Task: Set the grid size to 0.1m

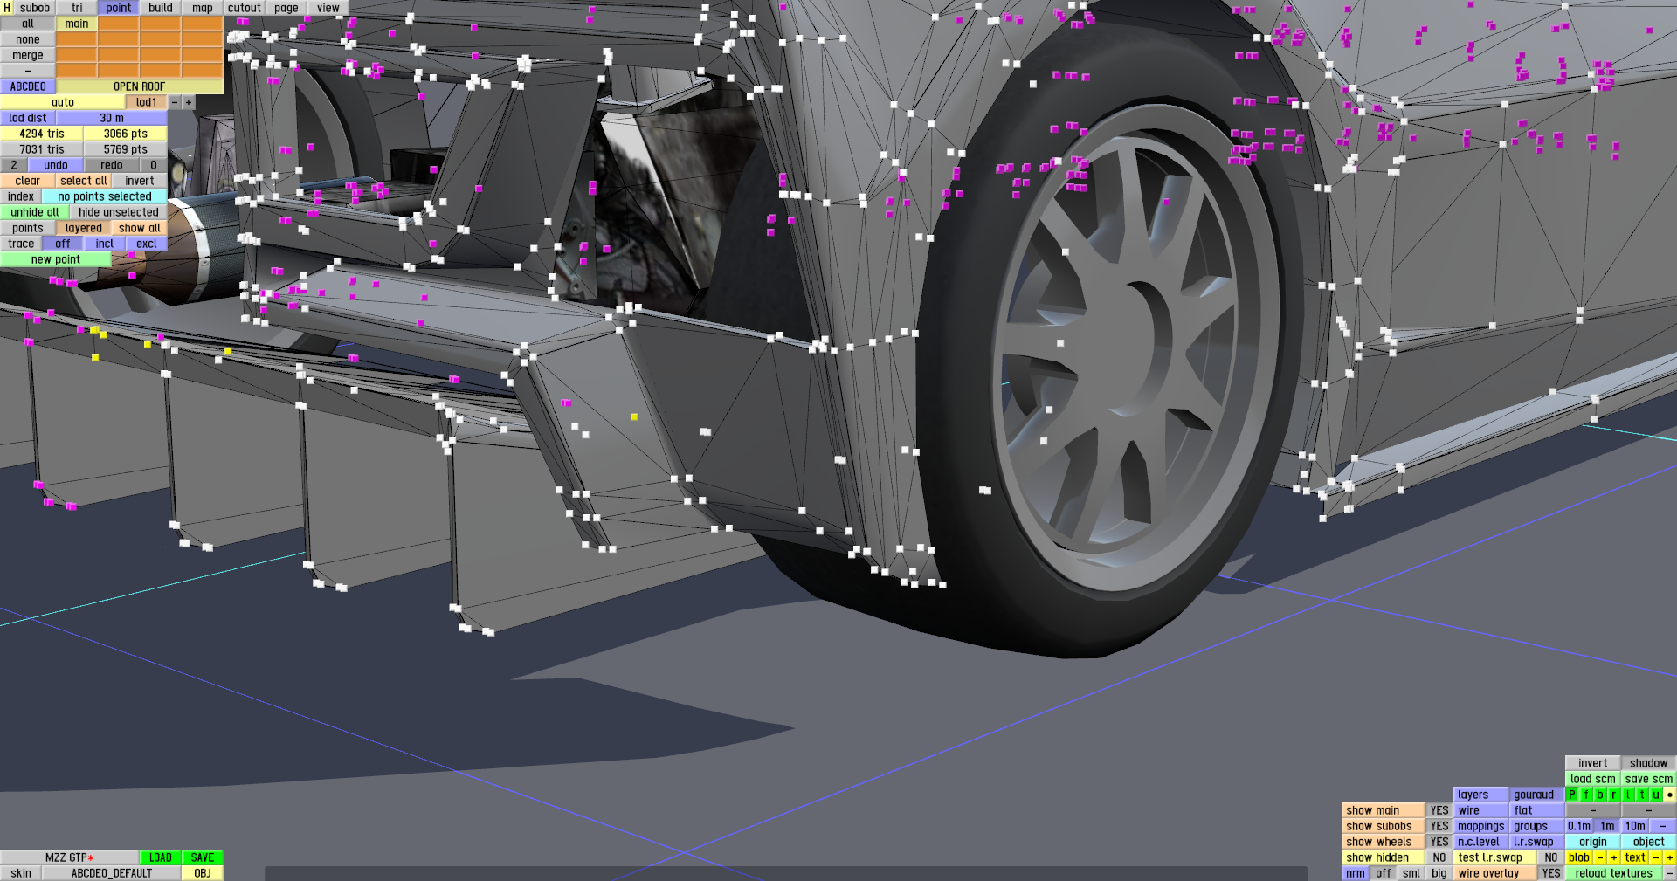Action: [x=1579, y=826]
